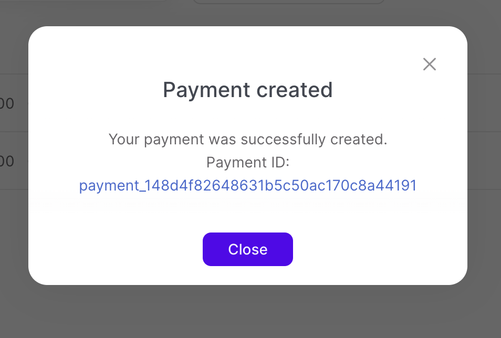Click below the Close button inside the modal
The height and width of the screenshot is (338, 501).
(x=247, y=273)
